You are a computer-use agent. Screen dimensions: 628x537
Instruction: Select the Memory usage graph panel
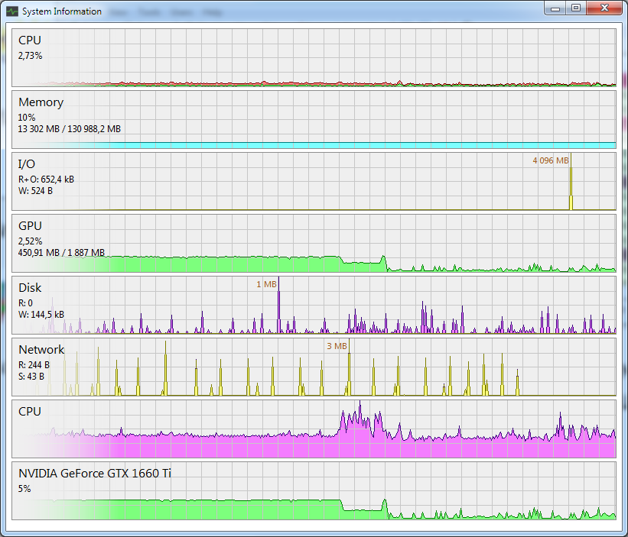(314, 120)
